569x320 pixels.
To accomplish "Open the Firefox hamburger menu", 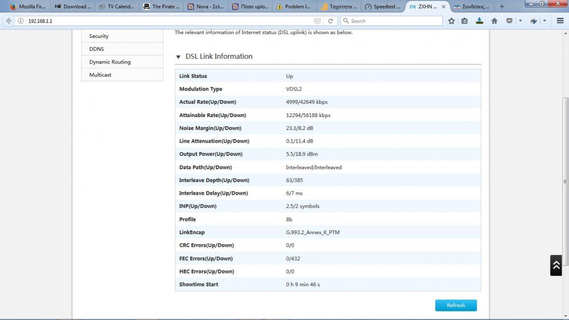I will pyautogui.click(x=560, y=21).
